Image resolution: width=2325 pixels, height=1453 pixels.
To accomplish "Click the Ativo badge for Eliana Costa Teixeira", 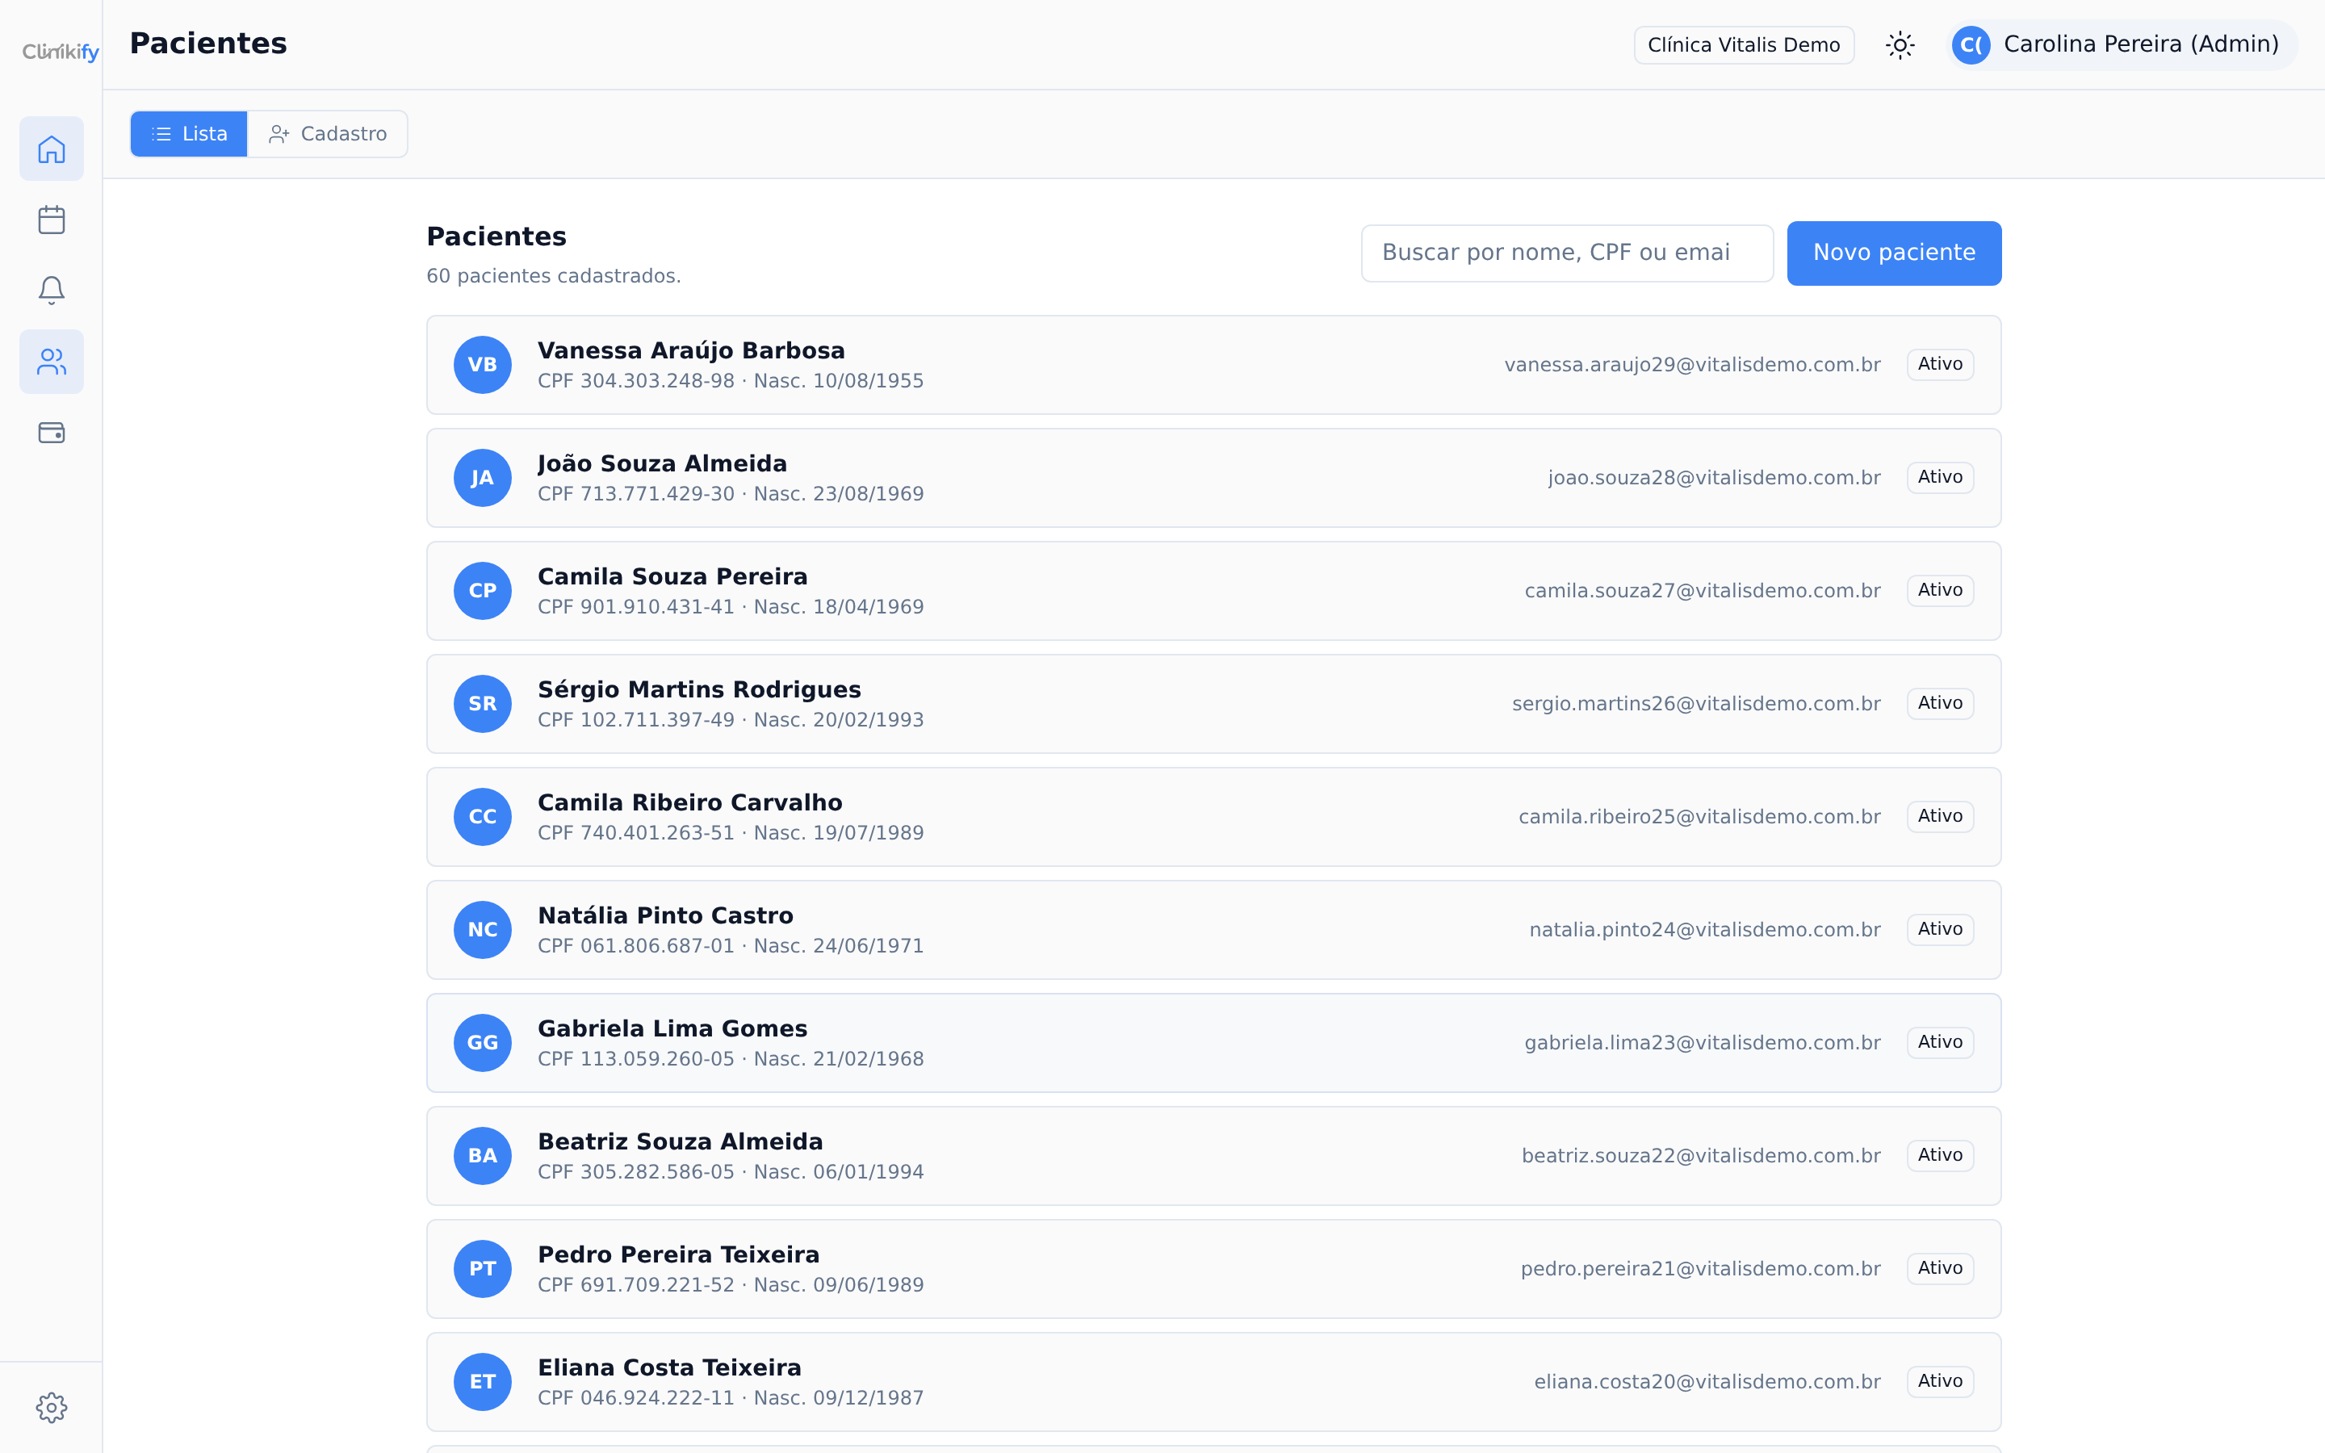I will pyautogui.click(x=1940, y=1381).
